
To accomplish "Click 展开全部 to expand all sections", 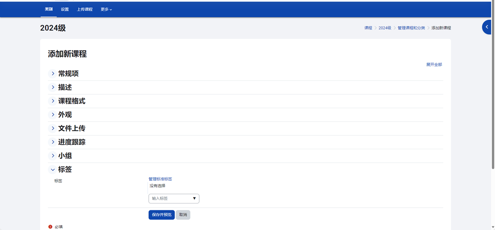I will 434,65.
